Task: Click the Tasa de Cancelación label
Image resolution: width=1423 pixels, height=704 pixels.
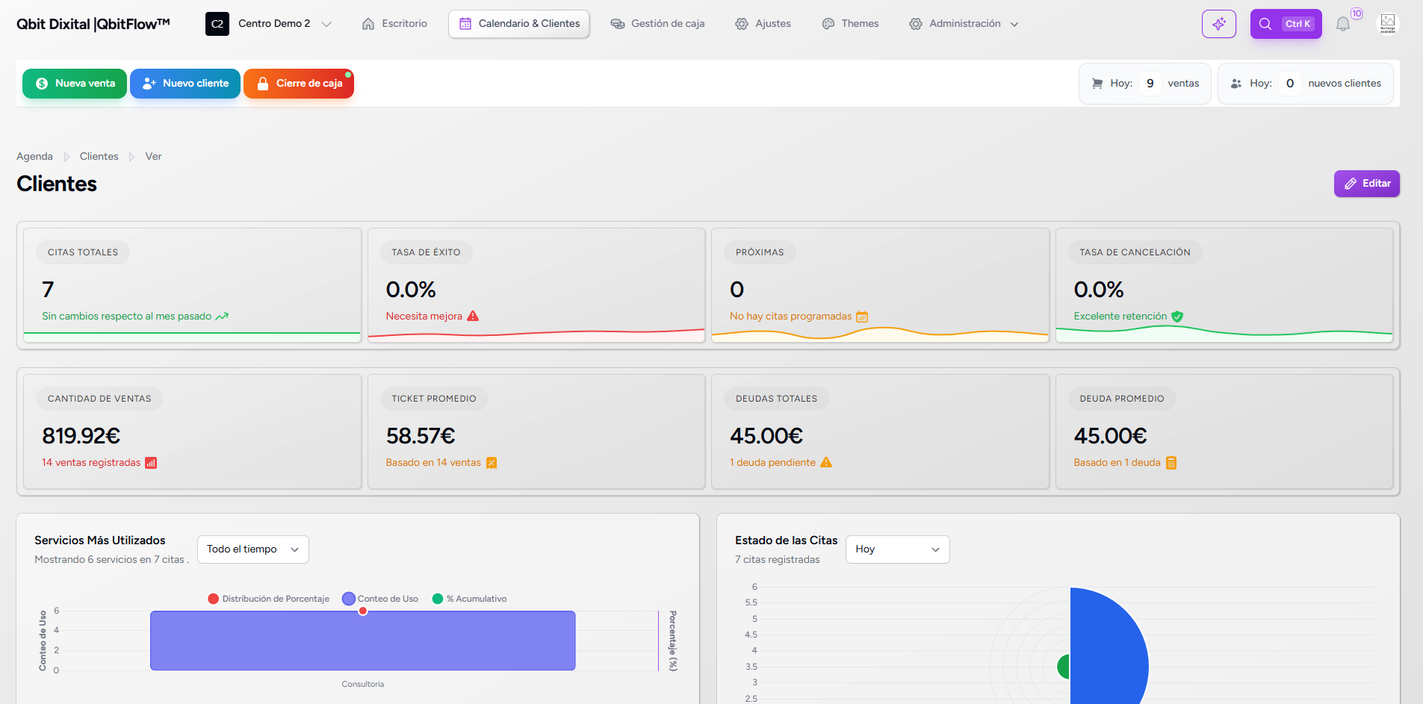Action: point(1135,252)
